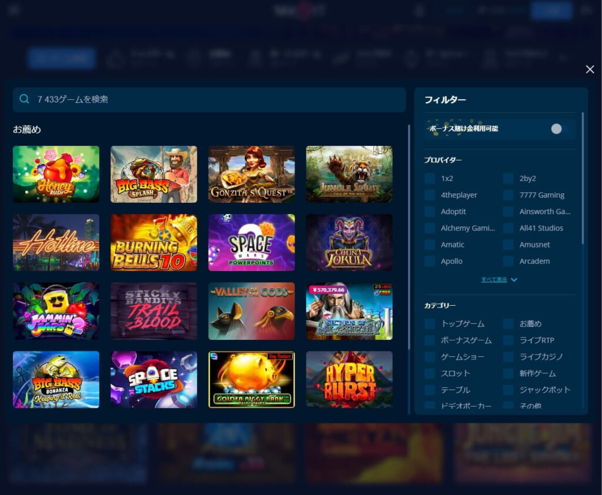Open the Honey Rush game

(56, 174)
